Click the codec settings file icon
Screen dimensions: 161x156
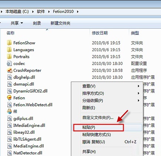9,63
